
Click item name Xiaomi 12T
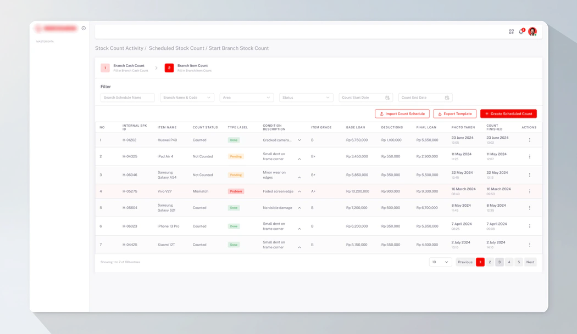(167, 245)
